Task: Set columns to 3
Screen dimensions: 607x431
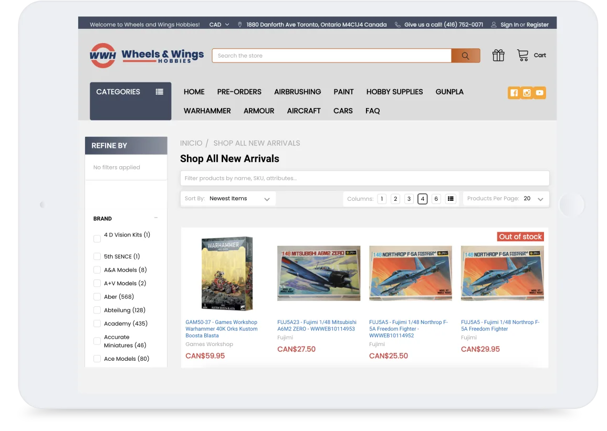Action: [409, 199]
